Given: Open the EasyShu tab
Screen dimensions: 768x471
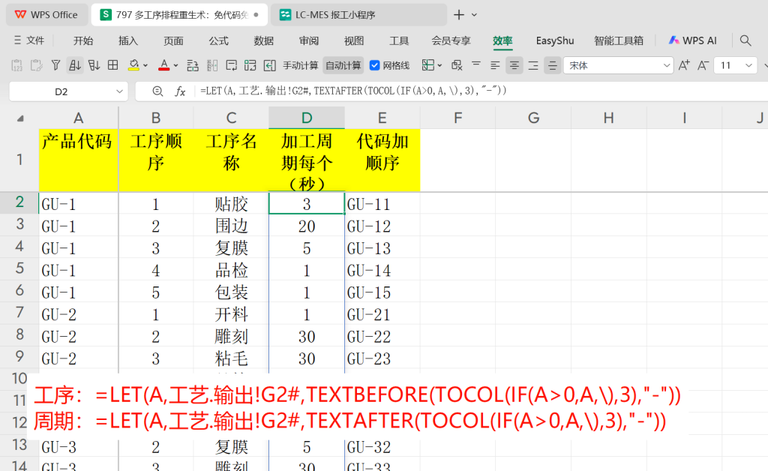Looking at the screenshot, I should (555, 40).
